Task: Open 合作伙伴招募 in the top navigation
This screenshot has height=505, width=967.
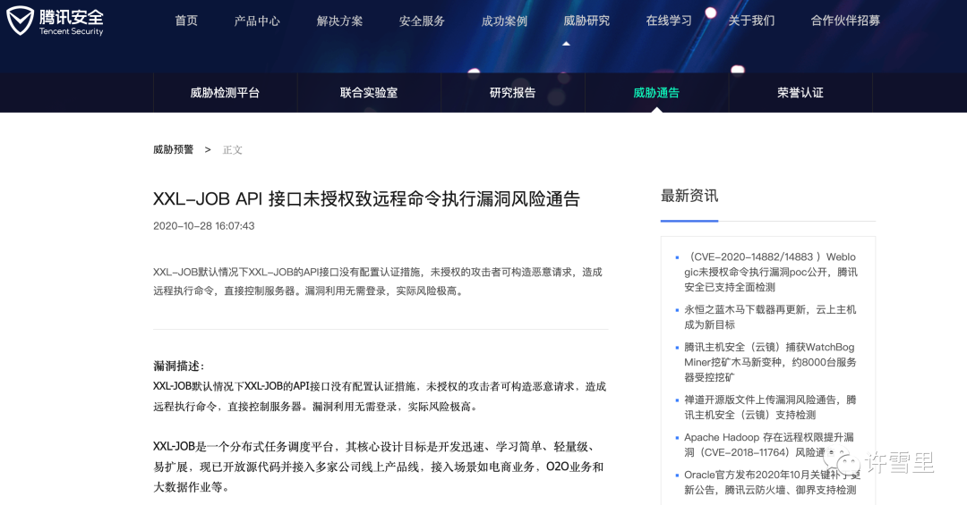Action: pos(845,21)
